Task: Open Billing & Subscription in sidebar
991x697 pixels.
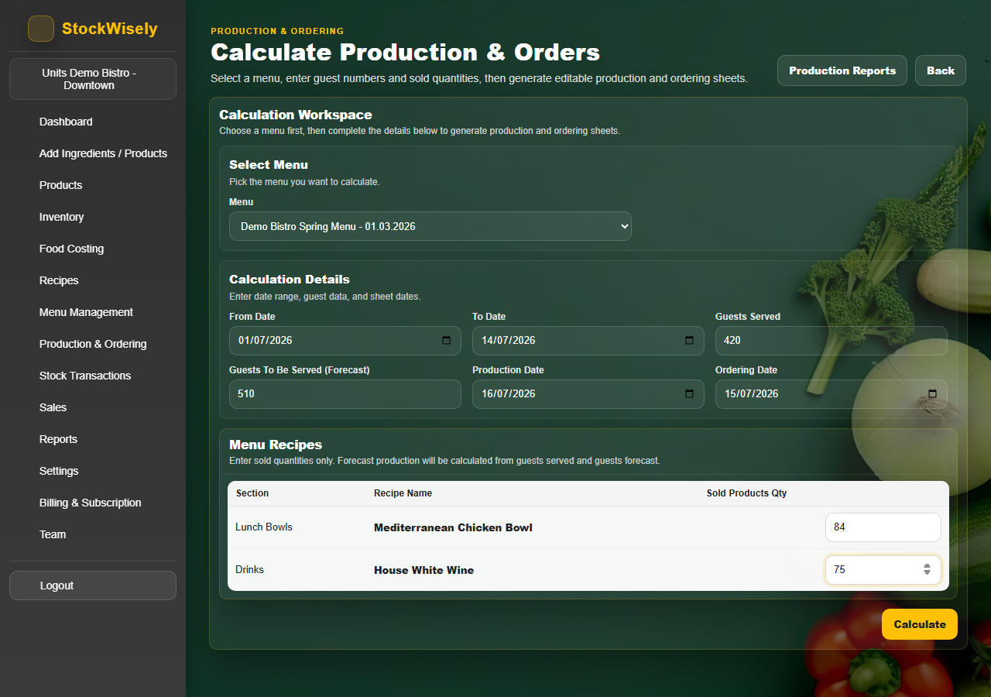Action: pos(90,503)
